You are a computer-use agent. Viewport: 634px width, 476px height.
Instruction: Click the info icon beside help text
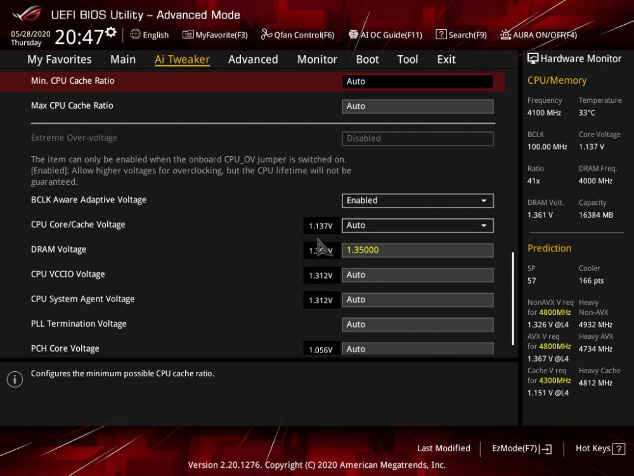pyautogui.click(x=15, y=380)
